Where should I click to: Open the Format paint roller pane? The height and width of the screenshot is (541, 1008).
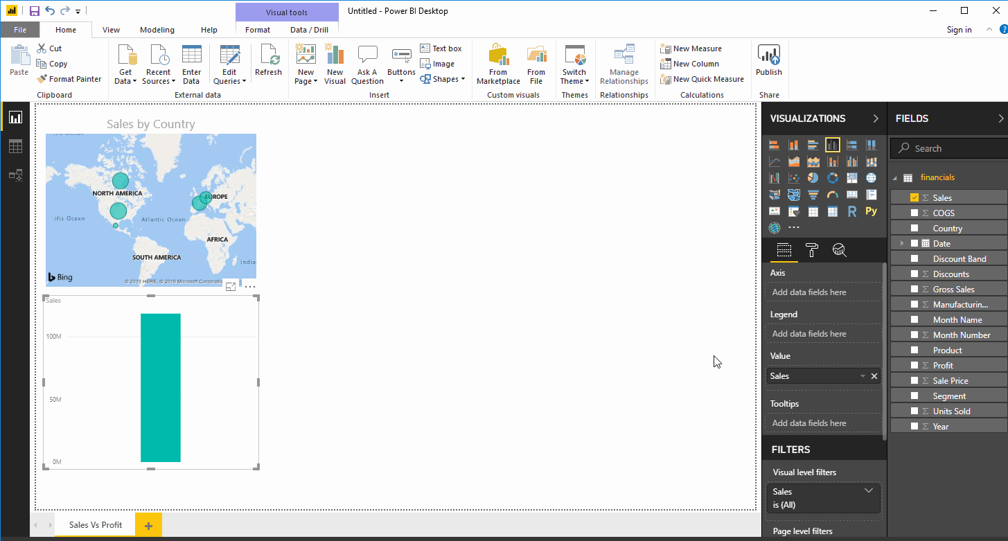coord(812,250)
